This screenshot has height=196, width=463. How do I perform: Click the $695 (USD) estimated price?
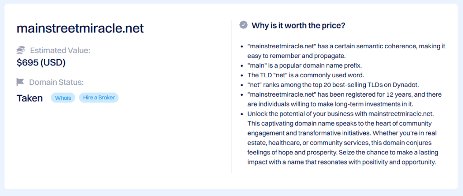click(x=41, y=63)
